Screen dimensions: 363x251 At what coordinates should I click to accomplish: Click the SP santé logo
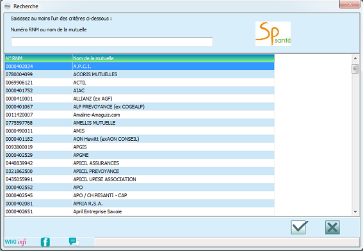pos(273,34)
